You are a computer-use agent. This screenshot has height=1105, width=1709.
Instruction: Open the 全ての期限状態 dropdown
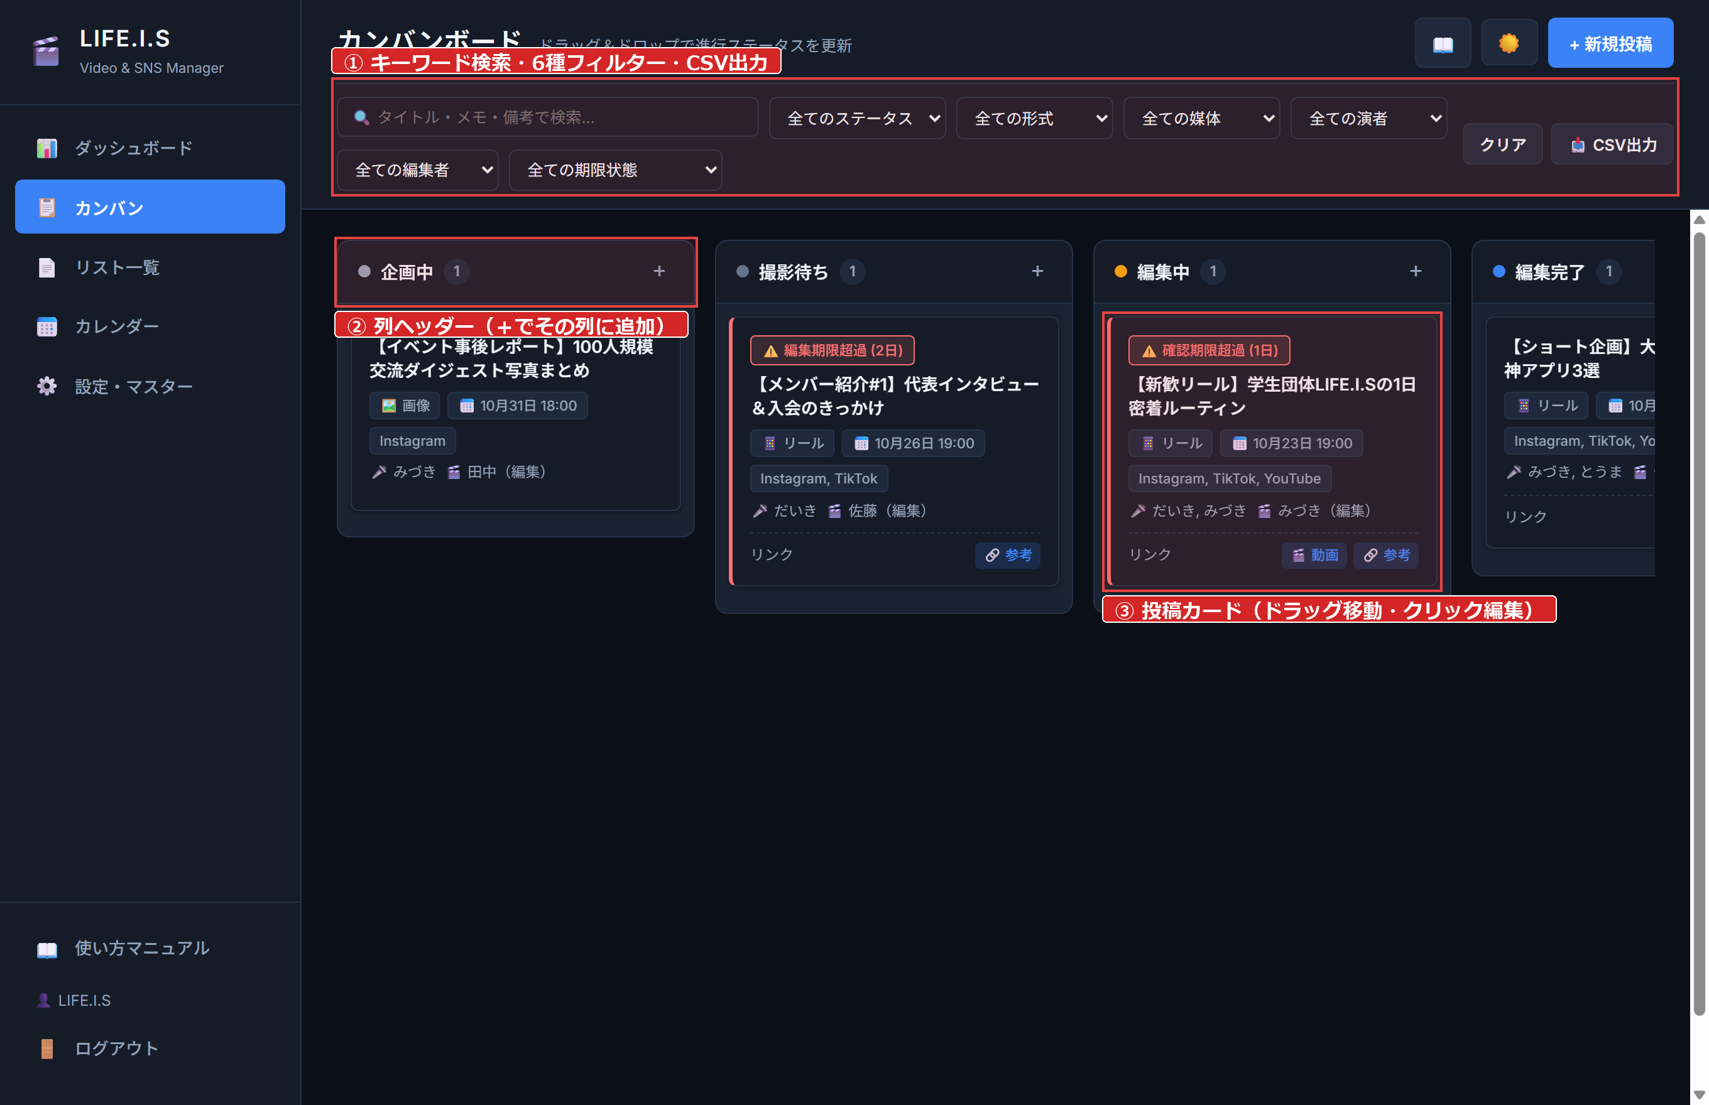615,170
